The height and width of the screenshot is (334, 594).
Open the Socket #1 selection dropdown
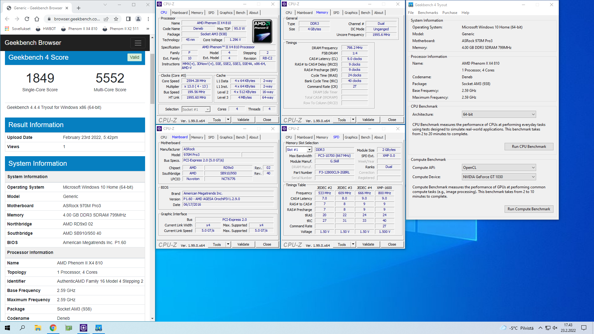[196, 109]
